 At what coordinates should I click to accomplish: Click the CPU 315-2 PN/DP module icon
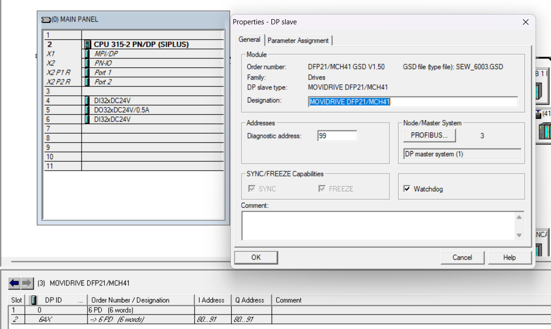(88, 44)
